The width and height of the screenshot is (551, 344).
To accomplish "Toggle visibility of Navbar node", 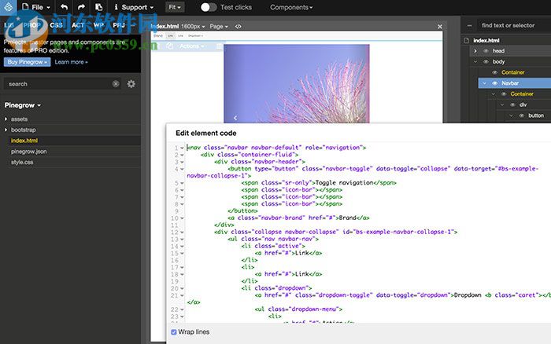I will click(x=495, y=83).
